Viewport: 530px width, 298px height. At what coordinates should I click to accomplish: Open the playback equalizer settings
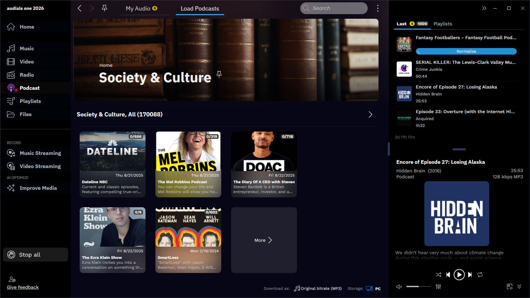pos(438,286)
